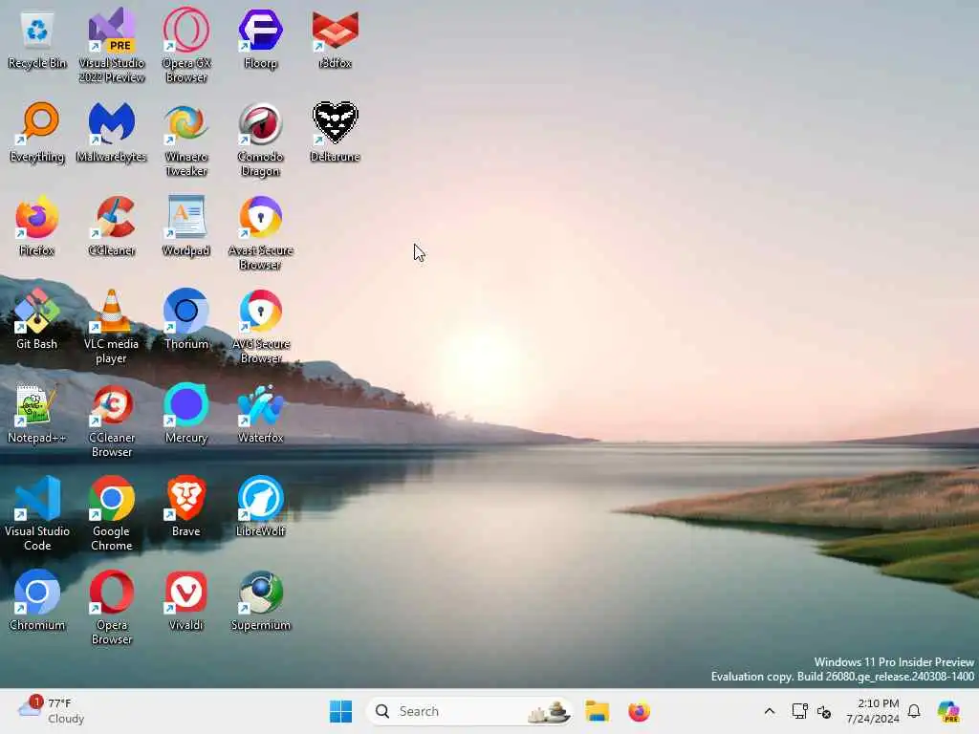This screenshot has height=734, width=979.
Task: Open the Windows Start menu
Action: (341, 711)
